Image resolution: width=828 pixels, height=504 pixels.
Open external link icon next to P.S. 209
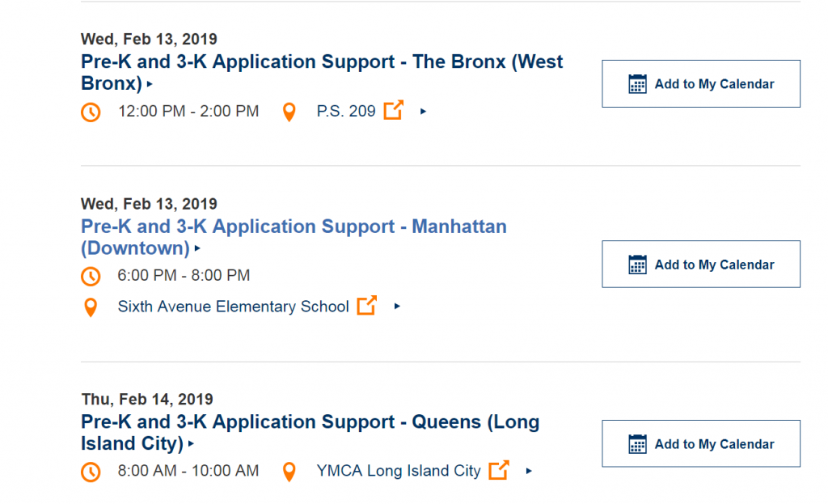pos(394,110)
